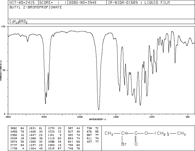
Task: Click the 1000 wavenumber axis label
Action: point(152,117)
